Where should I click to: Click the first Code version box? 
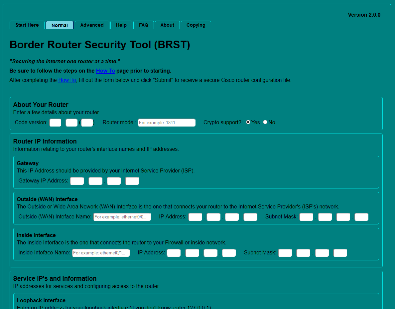(55, 123)
